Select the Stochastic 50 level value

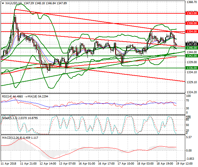click(188, 125)
